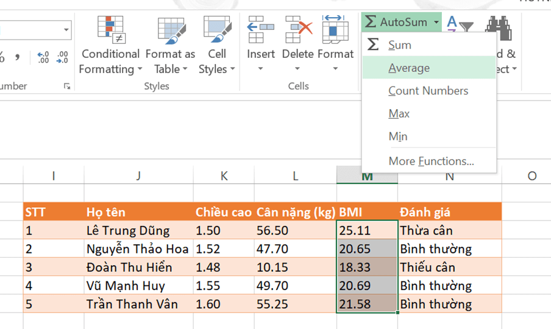The height and width of the screenshot is (329, 551).
Task: Choose Min from AutoSum menu
Action: (429, 136)
